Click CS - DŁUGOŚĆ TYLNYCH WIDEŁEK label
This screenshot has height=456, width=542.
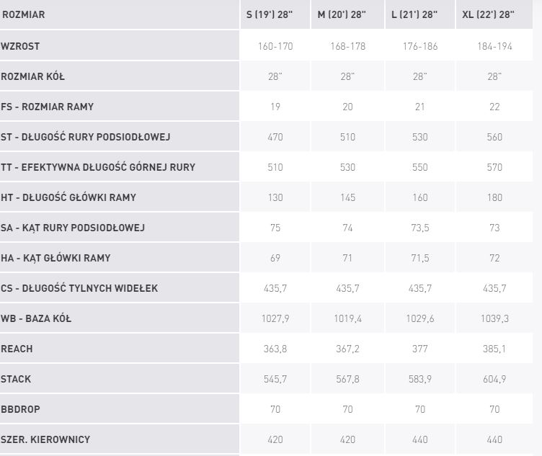tap(79, 288)
